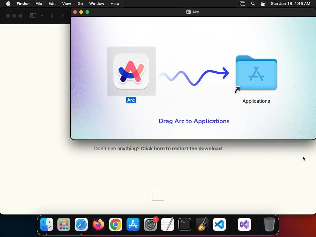Open the Edit menu
Screen dimensions: 316x237
52,4
